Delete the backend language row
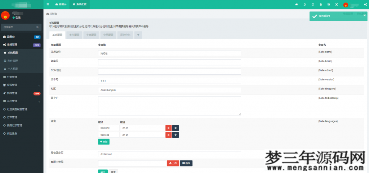Image resolution: width=369 pixels, height=173 pixels. (x=169, y=128)
